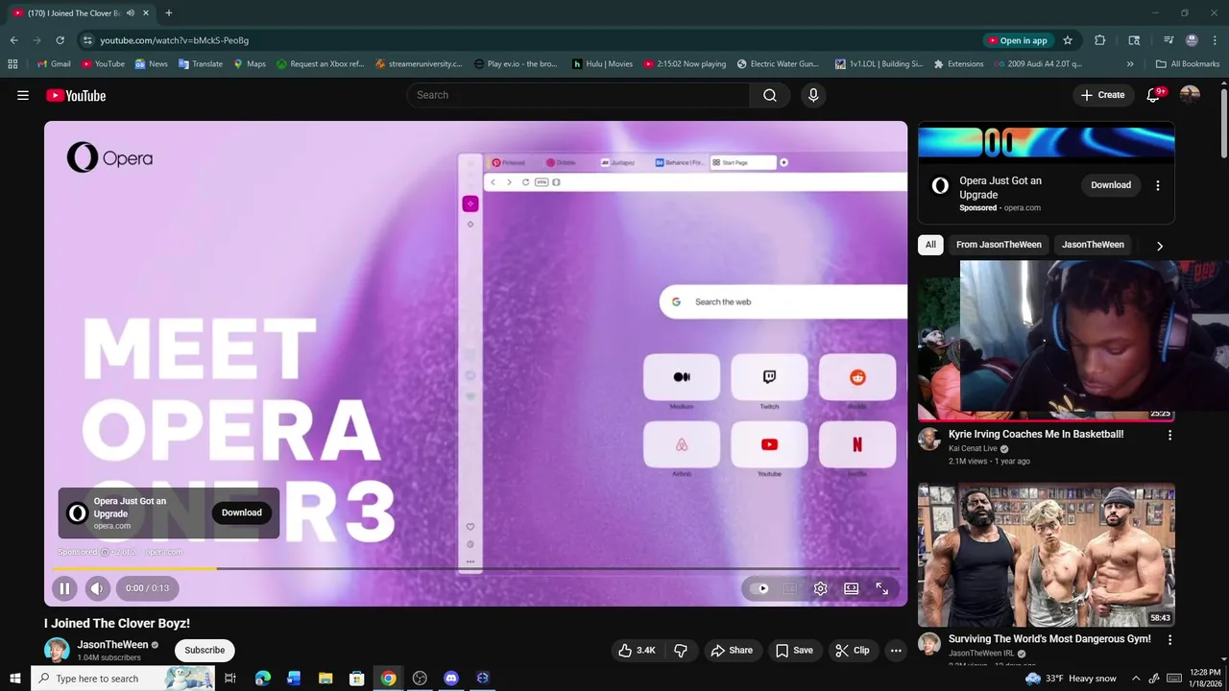Screen dimensions: 1229x691
Task: Switch to theater mode
Action: 851,588
